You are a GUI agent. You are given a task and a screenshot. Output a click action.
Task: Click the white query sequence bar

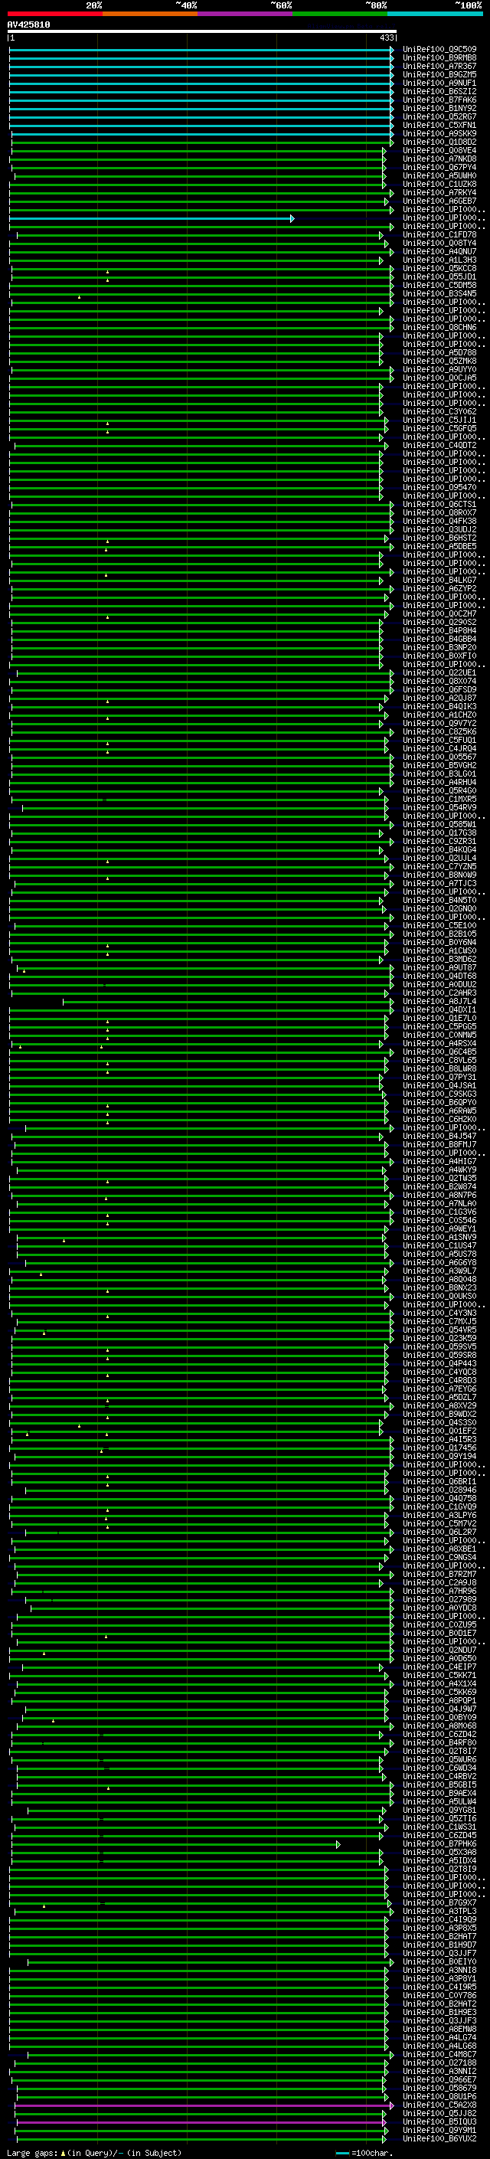pos(202,31)
